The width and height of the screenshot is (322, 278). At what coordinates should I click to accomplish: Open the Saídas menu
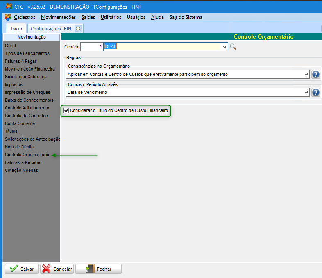[x=88, y=17]
